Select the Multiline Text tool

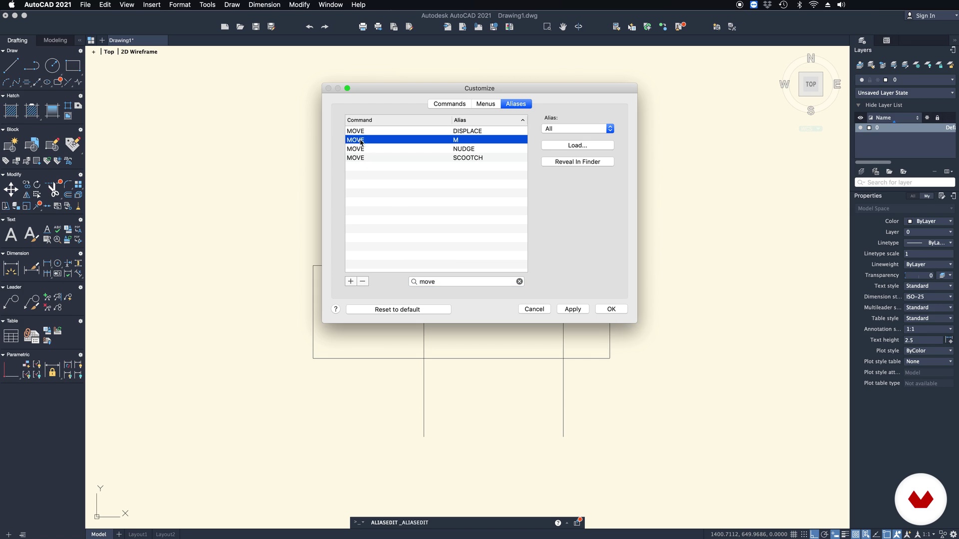point(11,234)
